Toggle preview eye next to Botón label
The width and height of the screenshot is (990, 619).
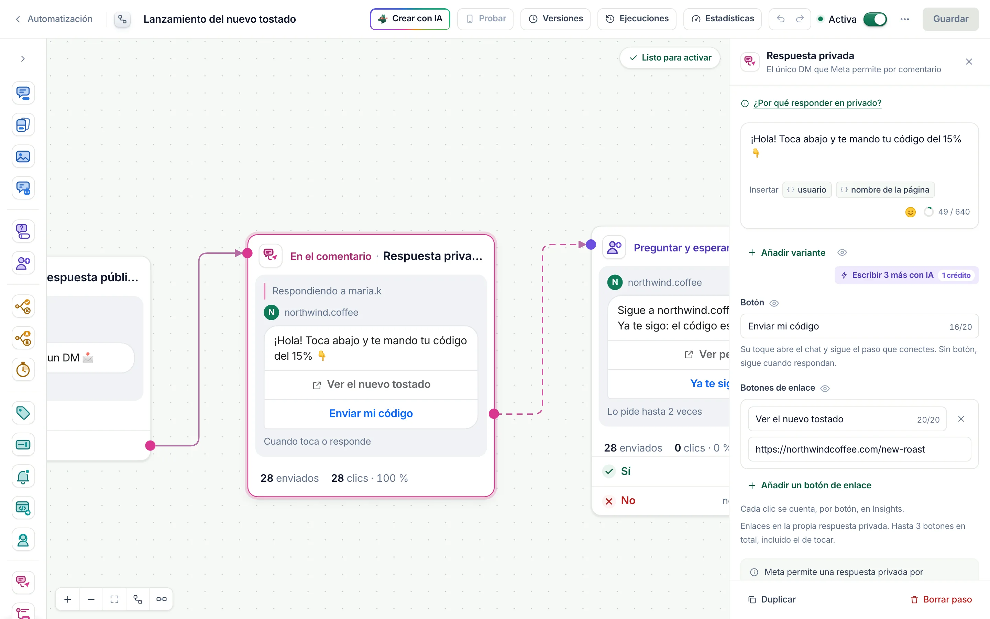[x=774, y=303]
